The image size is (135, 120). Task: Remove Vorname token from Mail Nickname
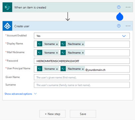pyautogui.click(x=57, y=53)
